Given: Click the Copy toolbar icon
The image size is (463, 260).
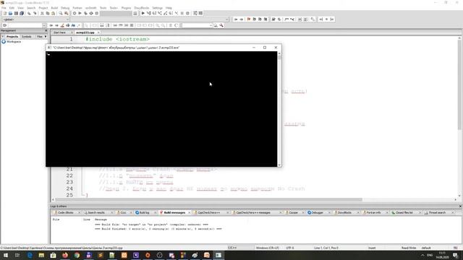Looking at the screenshot, I should [48, 13].
